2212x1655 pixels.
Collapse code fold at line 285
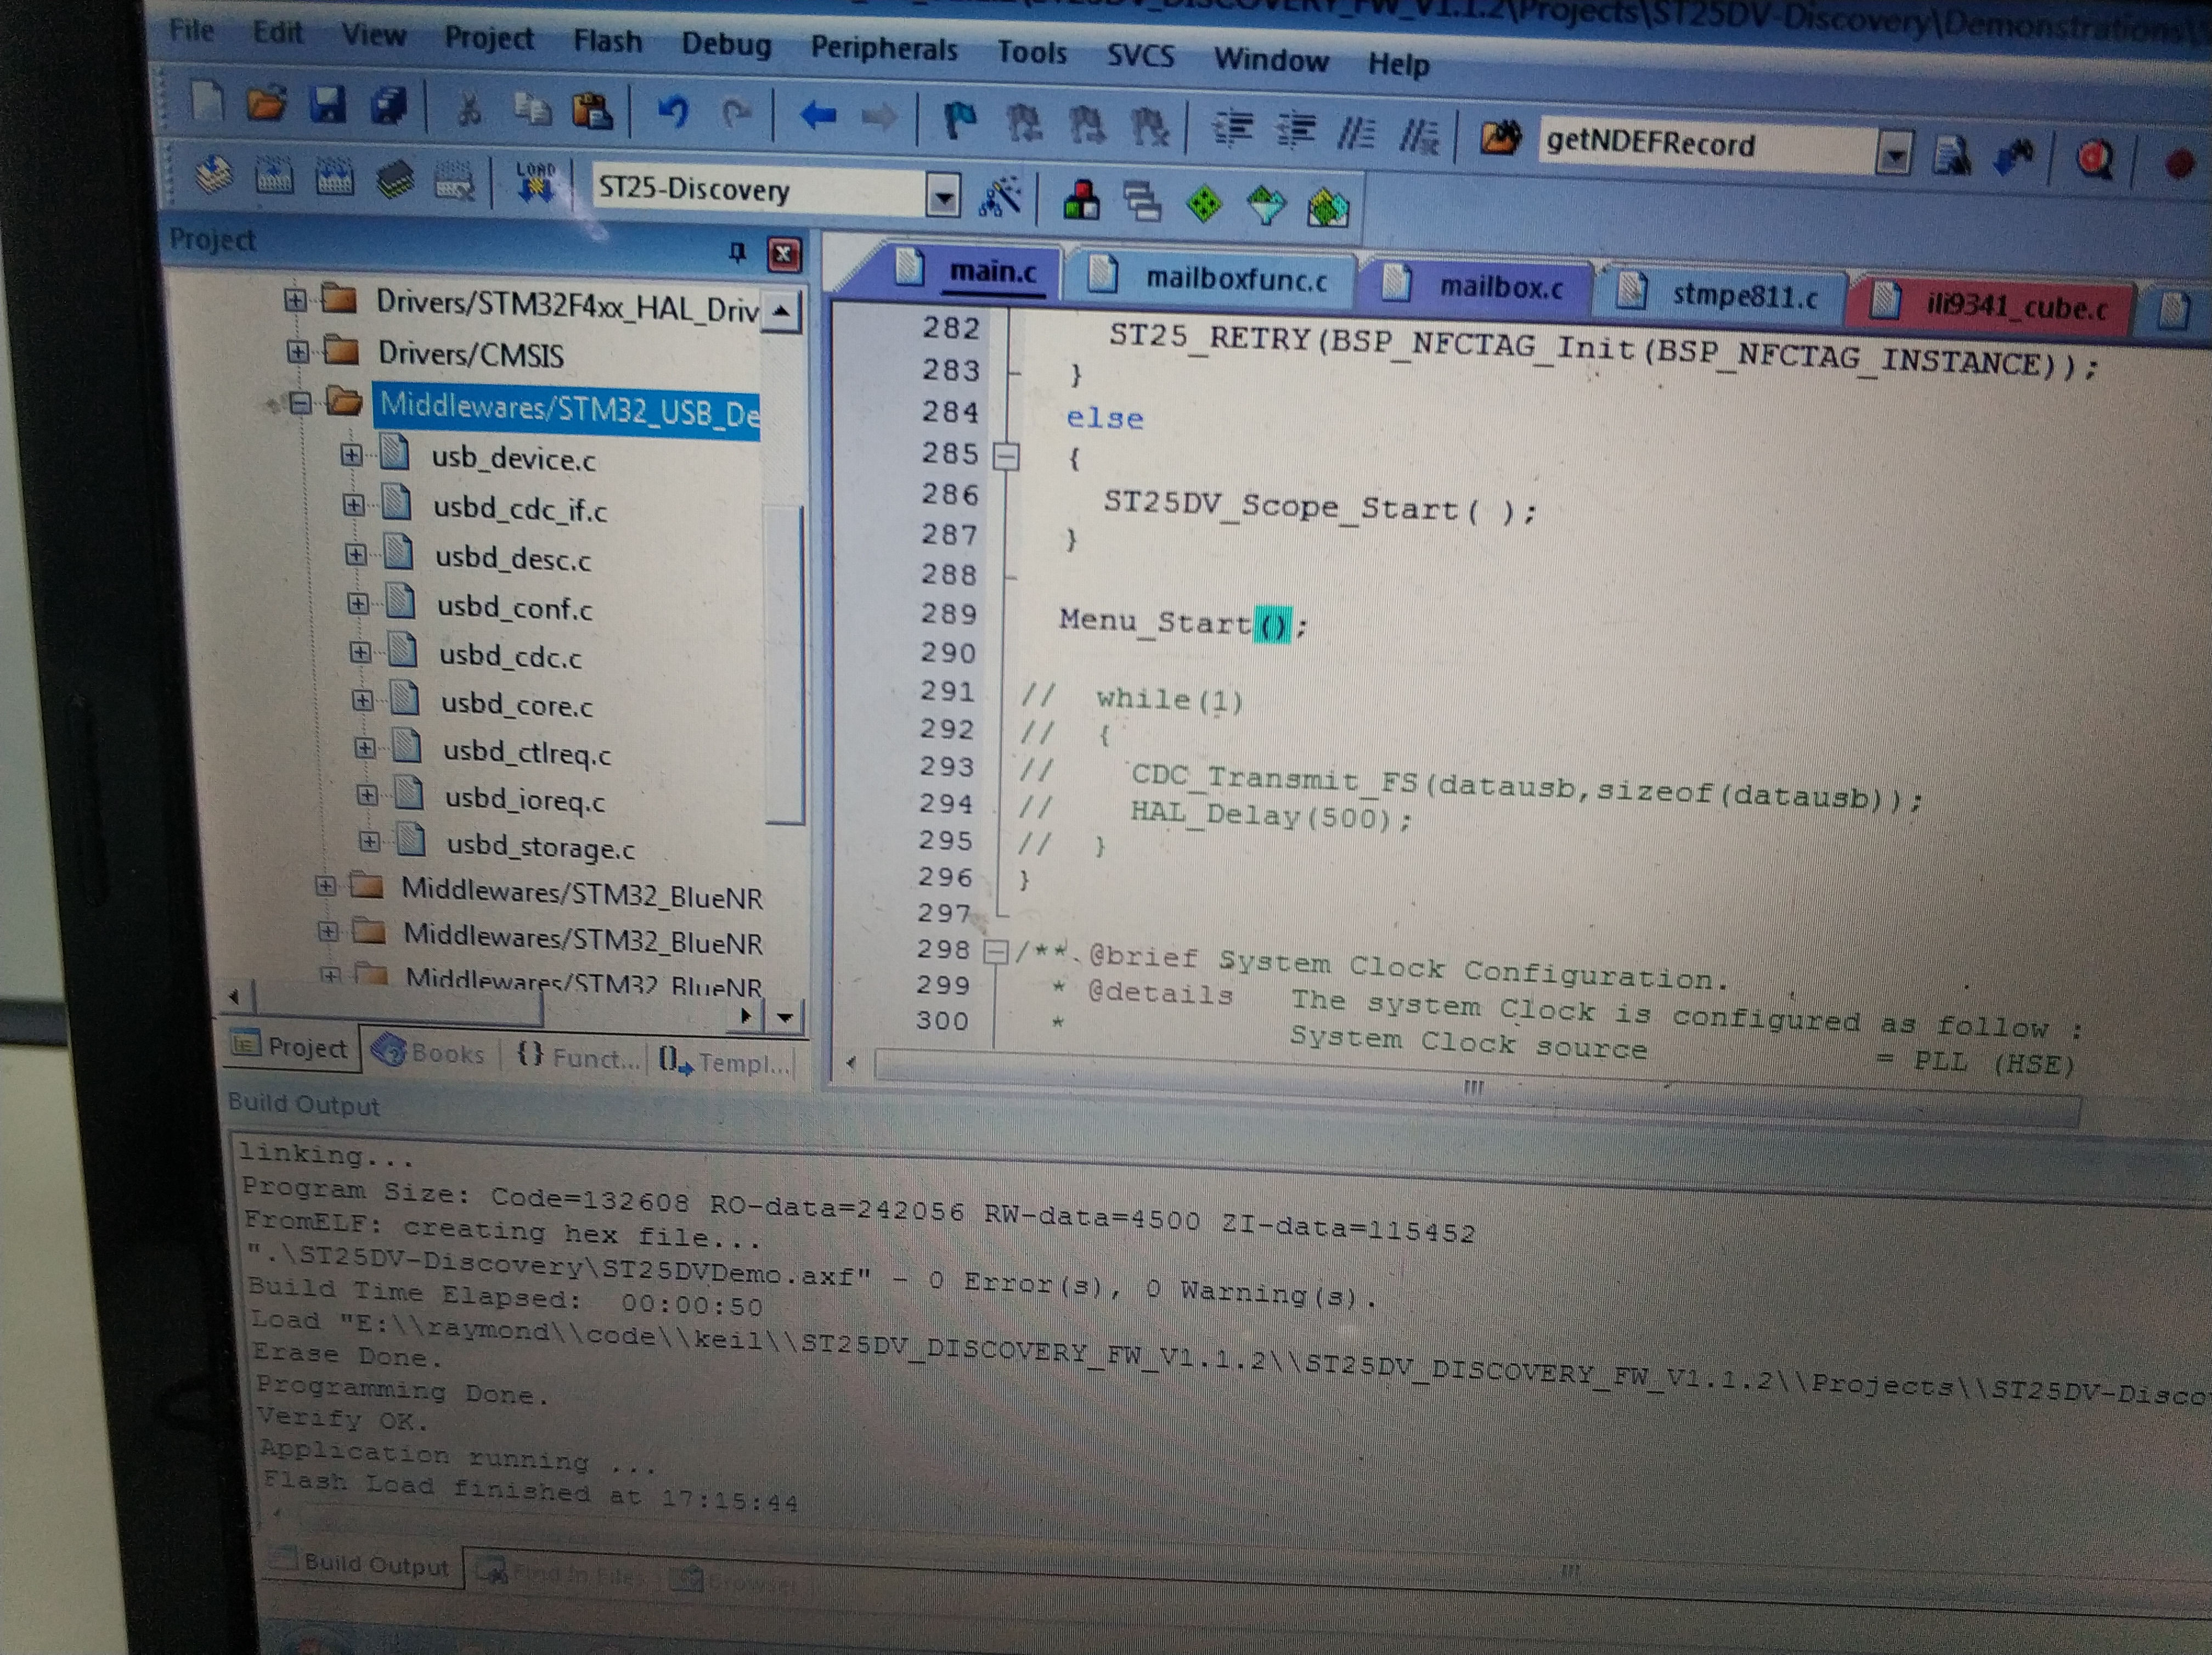point(1006,458)
